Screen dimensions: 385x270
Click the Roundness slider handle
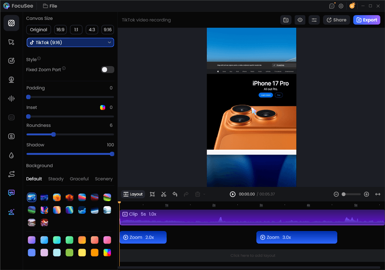click(54, 134)
